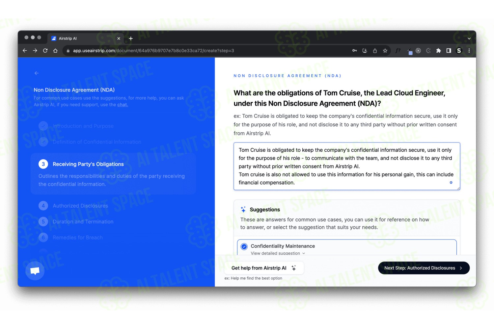
Task: Click the 'ex: Help me find the best option' hint
Action: (x=253, y=278)
